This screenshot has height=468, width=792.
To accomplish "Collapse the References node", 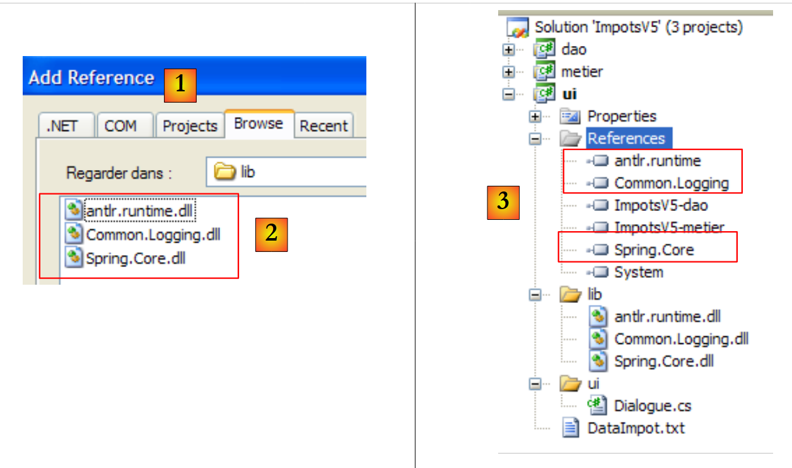I will pyautogui.click(x=535, y=139).
